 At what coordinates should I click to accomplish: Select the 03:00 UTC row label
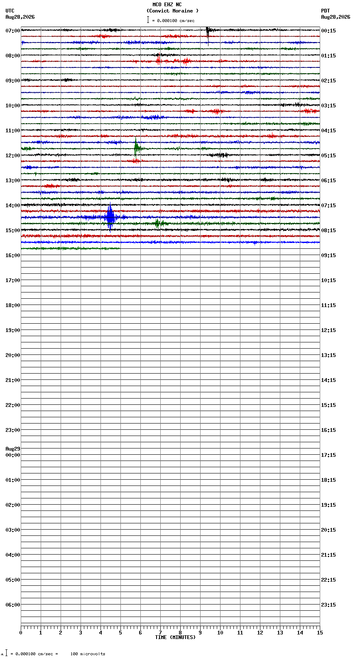(13, 530)
